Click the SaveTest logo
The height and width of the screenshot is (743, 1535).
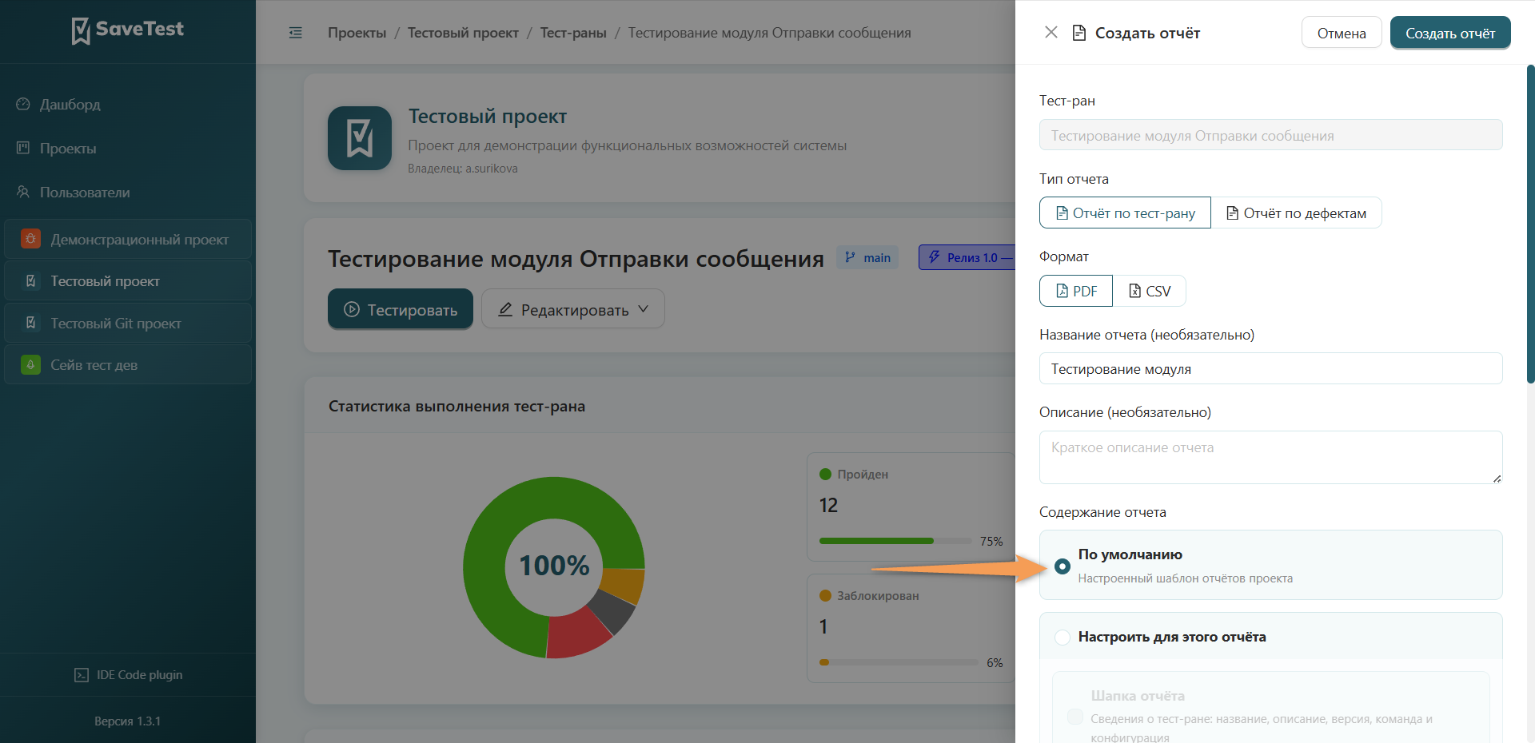pyautogui.click(x=127, y=30)
